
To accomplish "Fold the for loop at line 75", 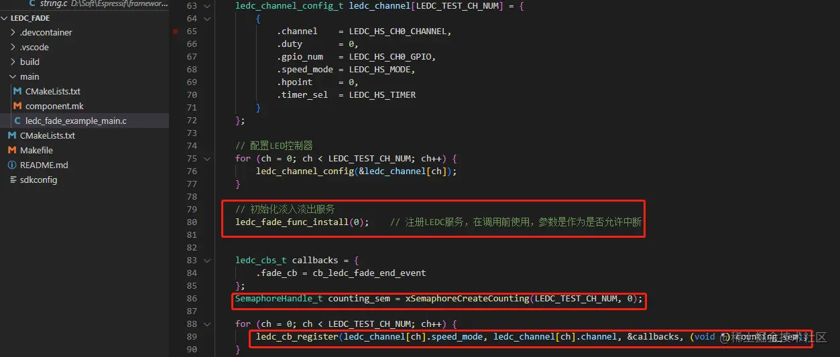I will 206,158.
